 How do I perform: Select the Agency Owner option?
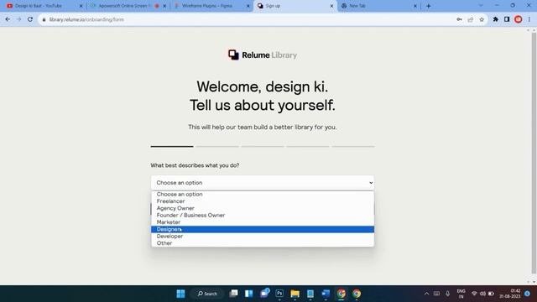click(263, 208)
